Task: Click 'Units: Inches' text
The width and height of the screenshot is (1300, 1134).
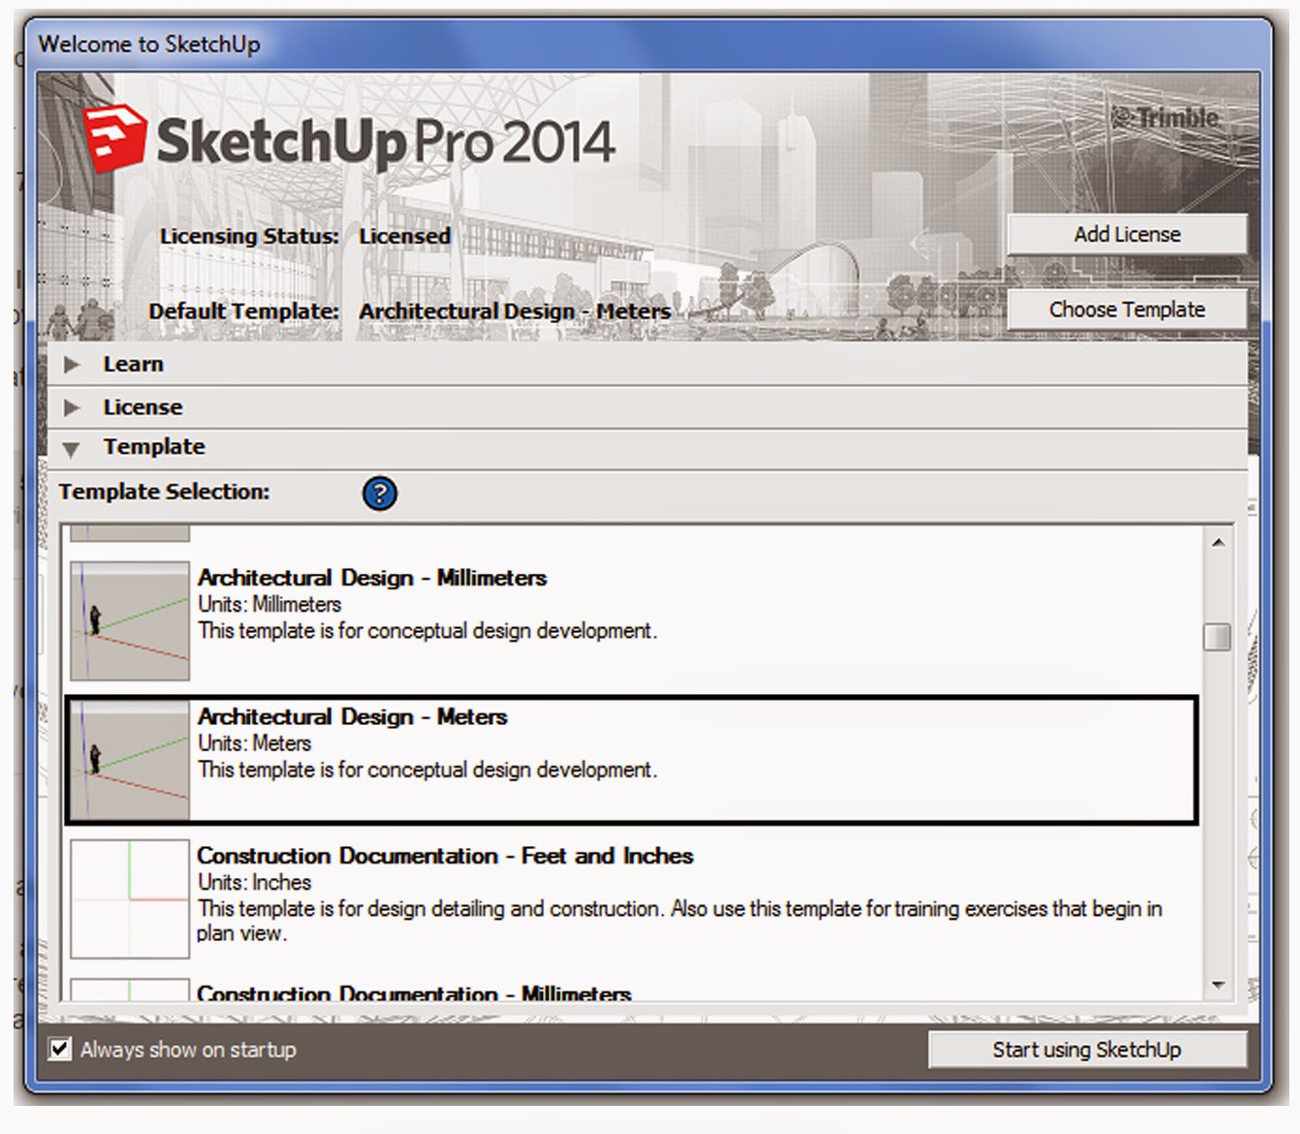Action: pyautogui.click(x=254, y=883)
